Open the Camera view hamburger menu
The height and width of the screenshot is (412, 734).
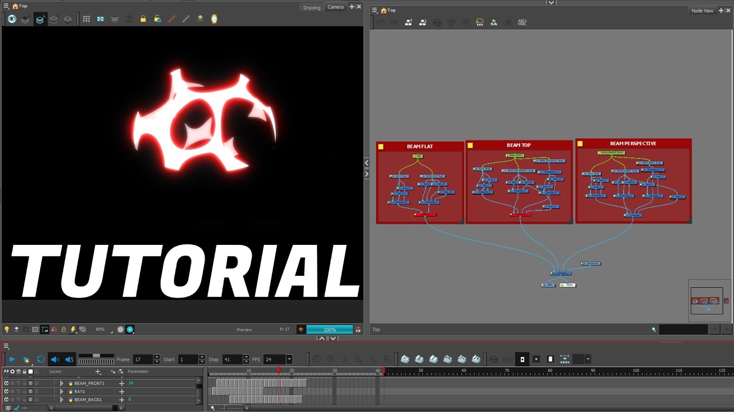pos(6,6)
